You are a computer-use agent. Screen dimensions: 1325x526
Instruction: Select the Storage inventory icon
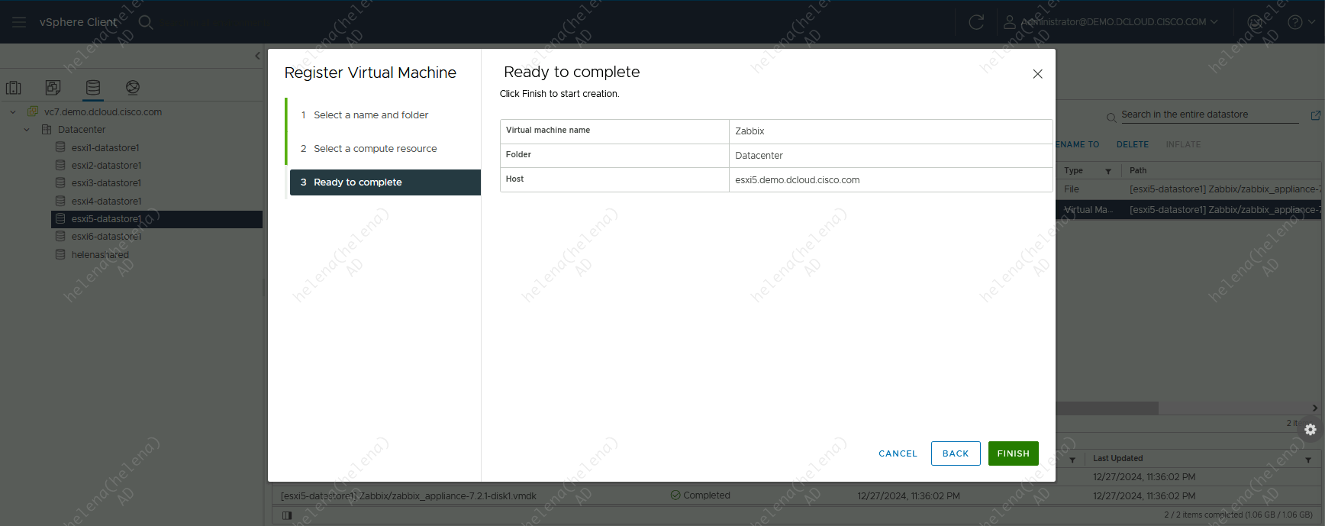coord(93,88)
